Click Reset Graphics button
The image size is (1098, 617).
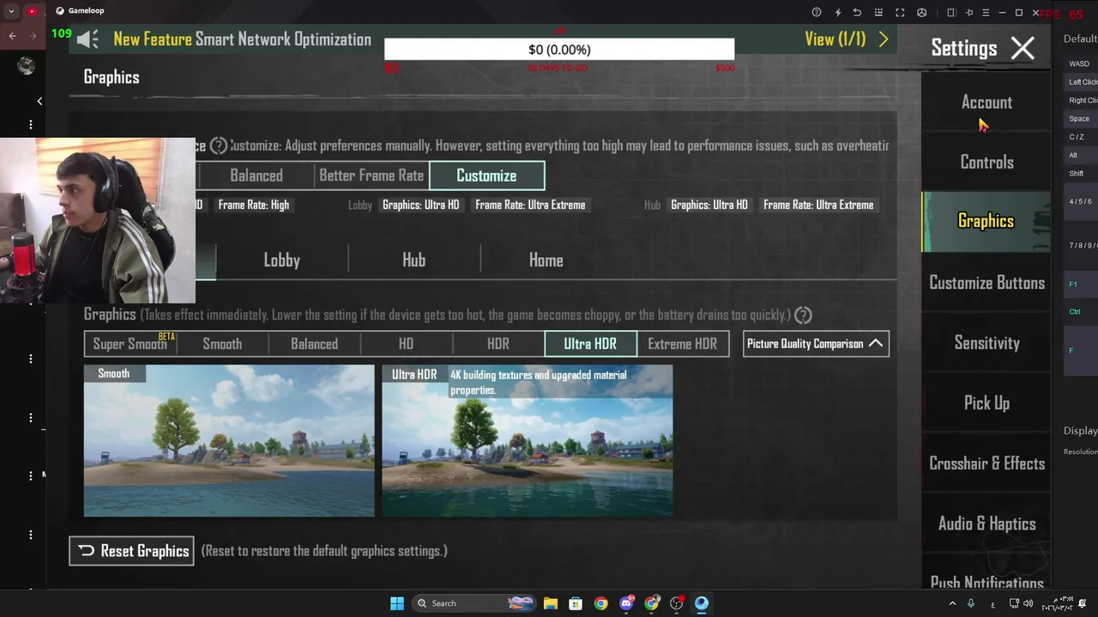(131, 551)
